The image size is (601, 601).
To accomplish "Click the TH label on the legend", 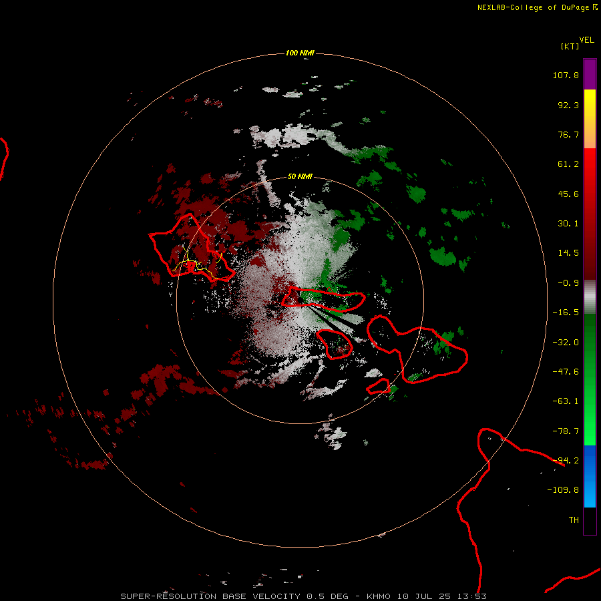I will tap(574, 520).
